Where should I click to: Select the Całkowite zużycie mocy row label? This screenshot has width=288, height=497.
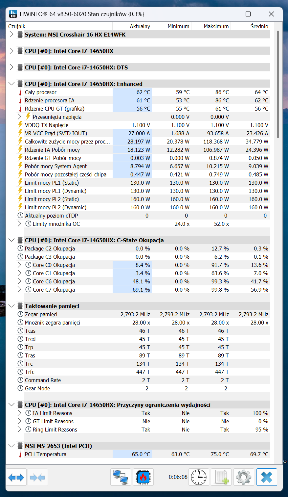coord(67,142)
